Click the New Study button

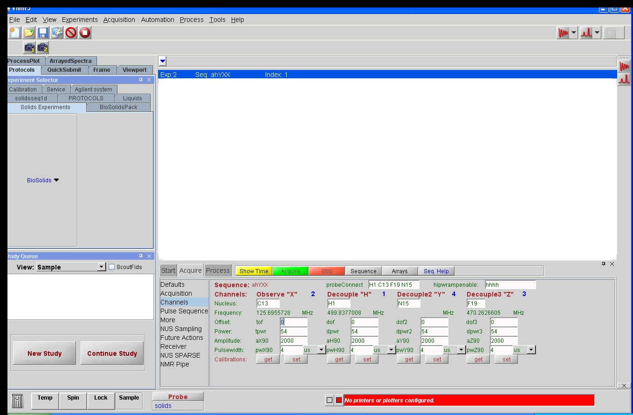point(44,353)
